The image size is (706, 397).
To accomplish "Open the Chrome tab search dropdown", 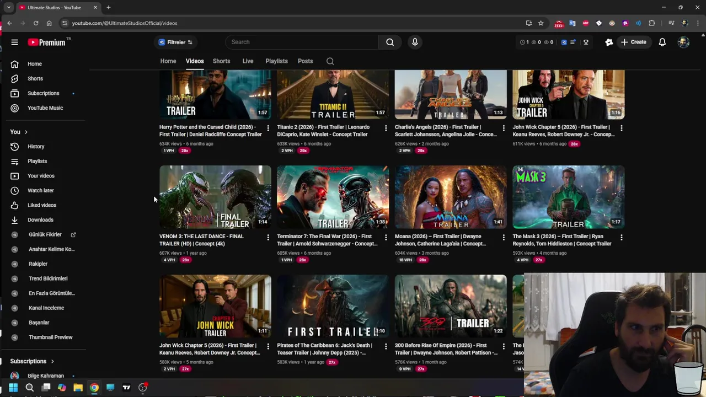I will coord(8,7).
